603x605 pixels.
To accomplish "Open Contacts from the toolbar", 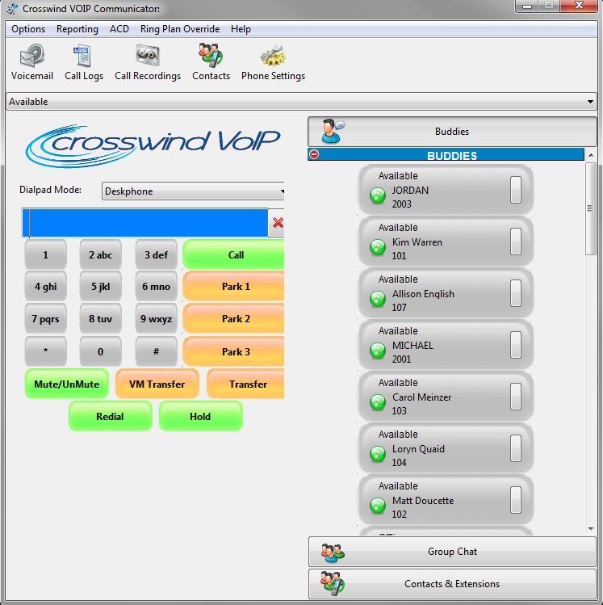I will [211, 57].
